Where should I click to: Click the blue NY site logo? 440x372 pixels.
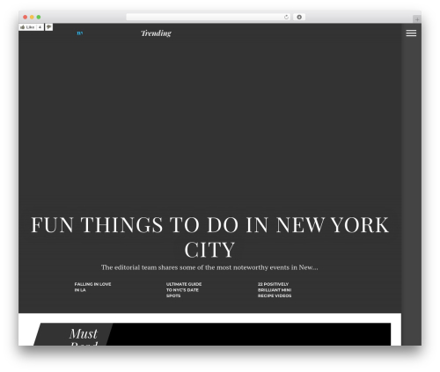pyautogui.click(x=80, y=33)
